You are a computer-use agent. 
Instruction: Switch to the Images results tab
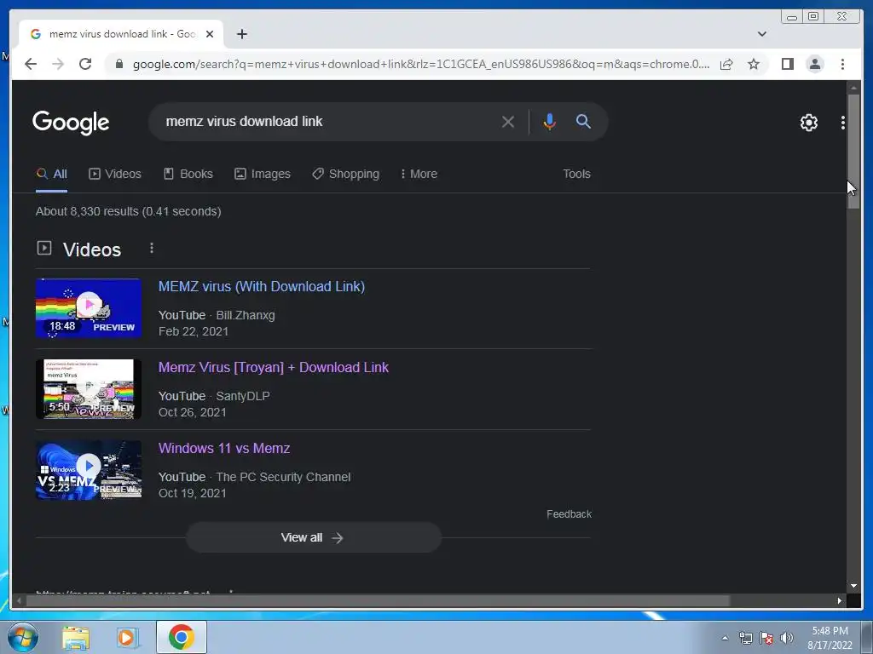(x=263, y=174)
